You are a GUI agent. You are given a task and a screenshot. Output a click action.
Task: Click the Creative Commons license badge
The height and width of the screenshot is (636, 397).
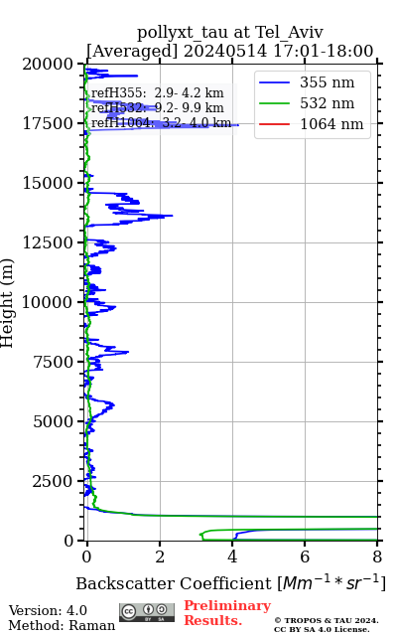tap(147, 612)
